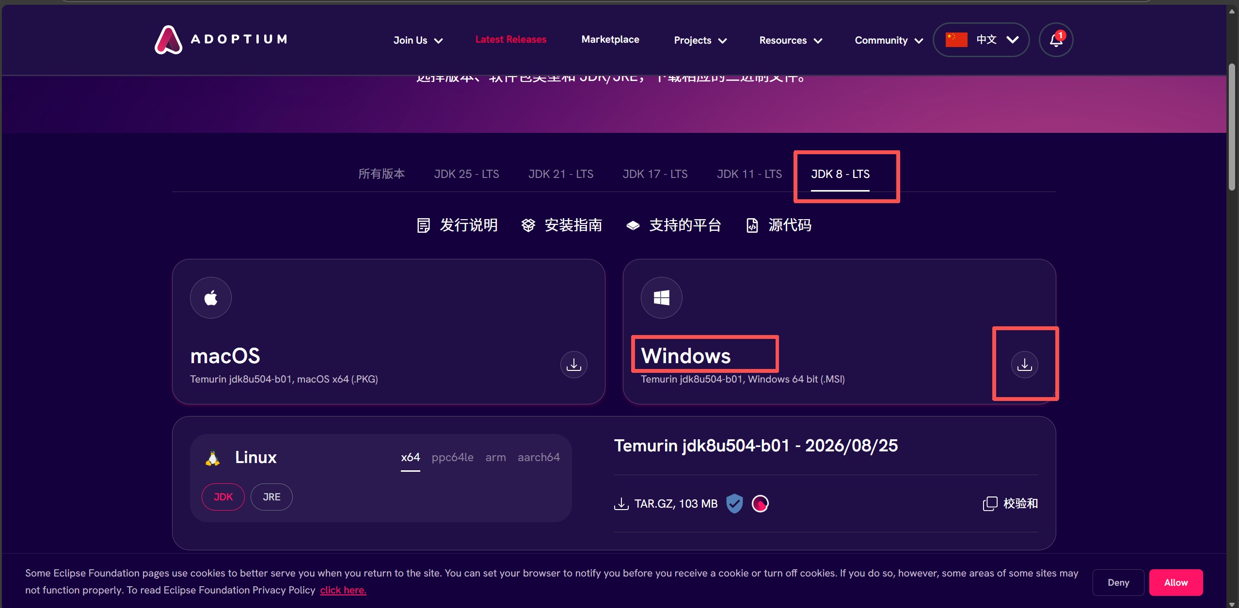Expand the Projects dropdown menu

[700, 40]
